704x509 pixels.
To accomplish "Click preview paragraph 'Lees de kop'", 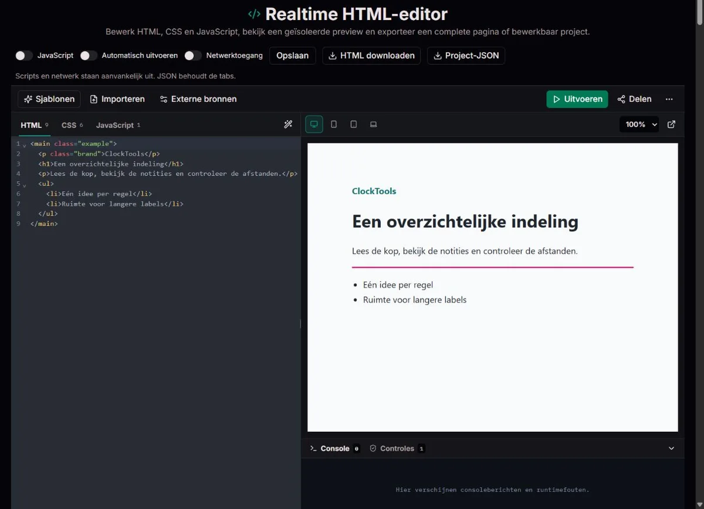I will point(465,251).
